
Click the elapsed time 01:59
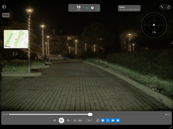pyautogui.click(x=5, y=114)
